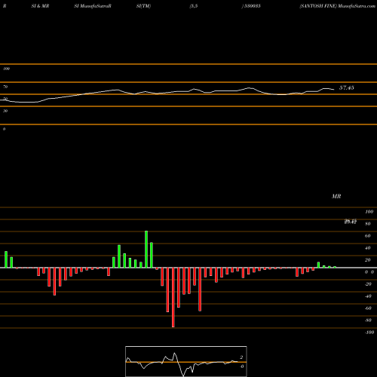The height and width of the screenshot is (377, 377).
Task: Click the 80 label on the MR axis
Action: [x=368, y=224]
